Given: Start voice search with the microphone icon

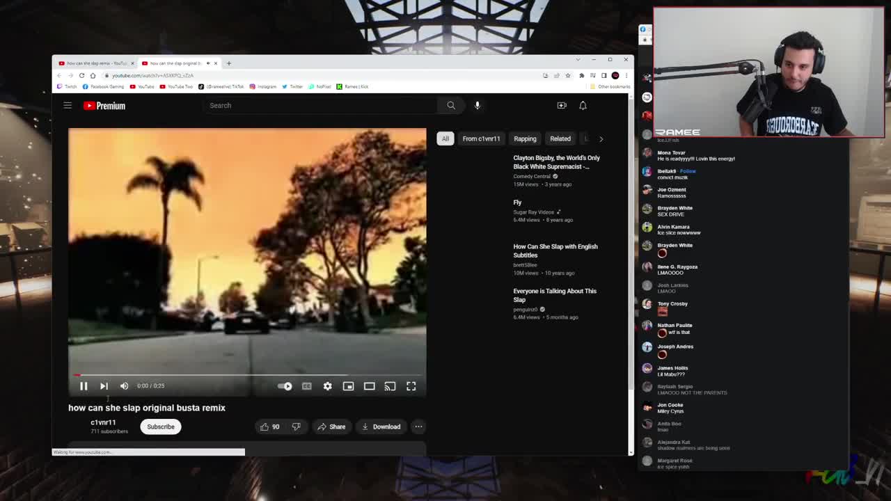Looking at the screenshot, I should pyautogui.click(x=477, y=105).
